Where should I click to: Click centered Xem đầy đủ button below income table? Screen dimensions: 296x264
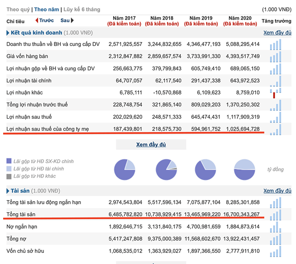pyautogui.click(x=151, y=145)
